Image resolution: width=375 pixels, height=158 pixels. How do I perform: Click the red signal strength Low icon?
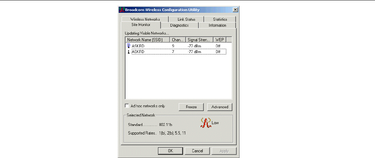(x=206, y=123)
